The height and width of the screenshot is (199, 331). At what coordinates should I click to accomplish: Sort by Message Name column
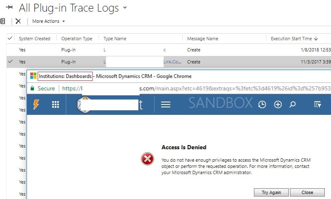pyautogui.click(x=203, y=39)
